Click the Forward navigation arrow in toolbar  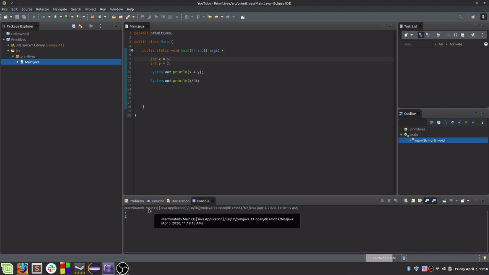228,17
